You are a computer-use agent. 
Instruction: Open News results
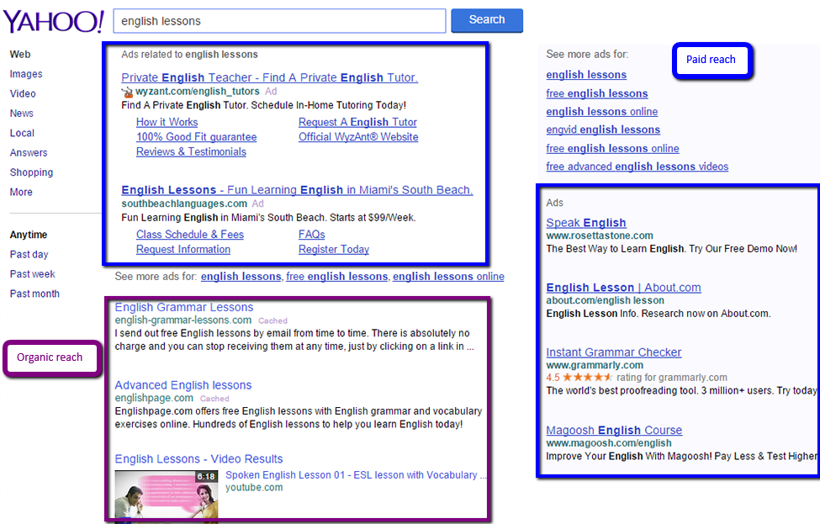tap(21, 114)
